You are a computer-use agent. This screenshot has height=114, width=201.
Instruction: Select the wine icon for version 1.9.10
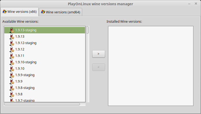12,69
